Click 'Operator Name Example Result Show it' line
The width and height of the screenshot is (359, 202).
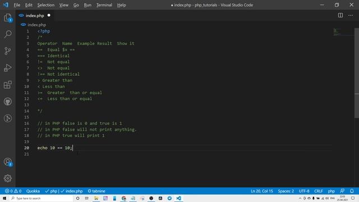(x=86, y=43)
